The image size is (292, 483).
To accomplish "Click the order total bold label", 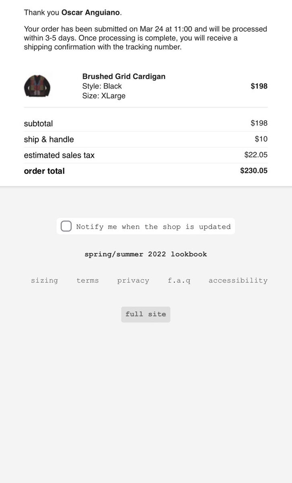I will 44,171.
